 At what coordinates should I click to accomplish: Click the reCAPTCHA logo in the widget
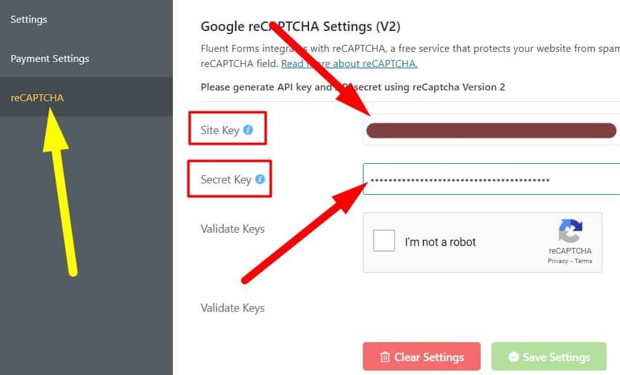570,232
